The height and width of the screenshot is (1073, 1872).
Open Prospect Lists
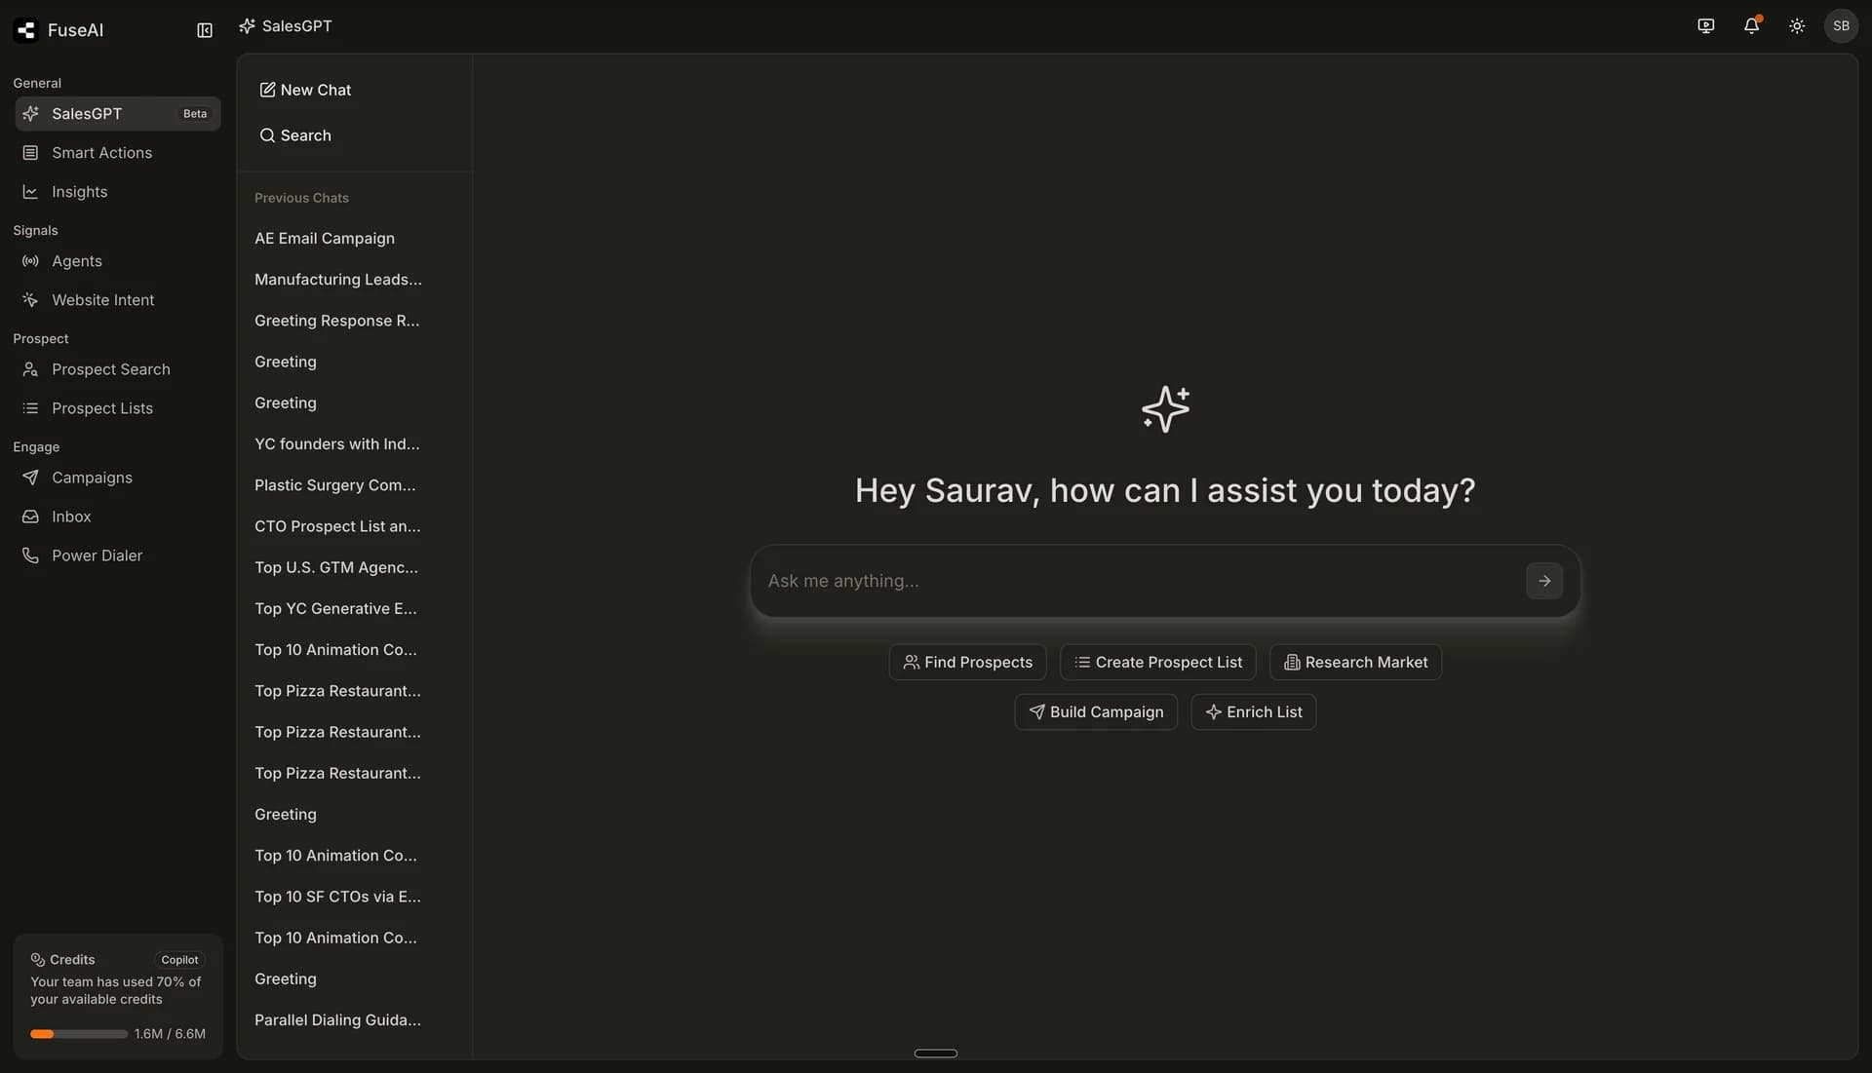pyautogui.click(x=102, y=408)
